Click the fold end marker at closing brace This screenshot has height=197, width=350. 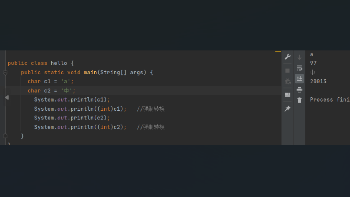click(x=5, y=136)
